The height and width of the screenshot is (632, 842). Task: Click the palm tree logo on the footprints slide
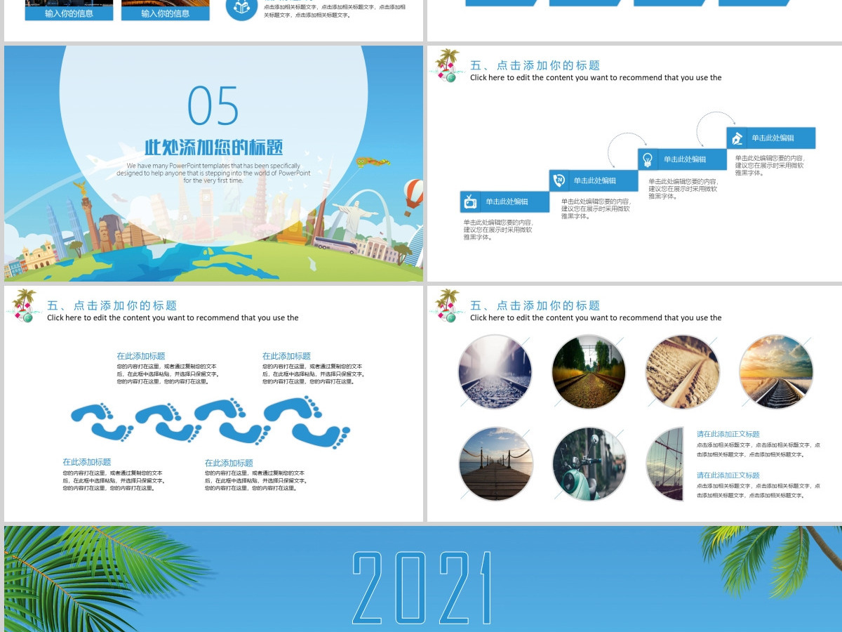point(23,305)
